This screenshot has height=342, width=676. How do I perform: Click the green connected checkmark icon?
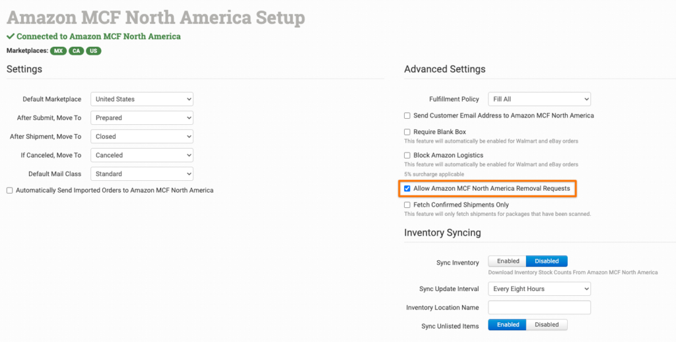[10, 36]
